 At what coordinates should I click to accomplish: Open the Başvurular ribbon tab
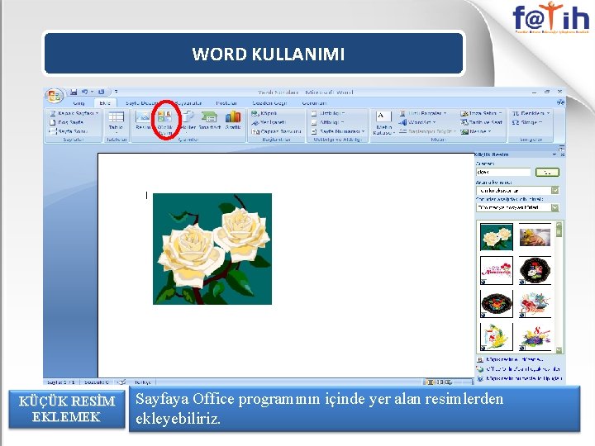pyautogui.click(x=188, y=103)
